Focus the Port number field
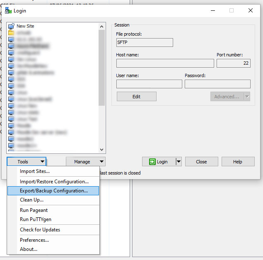 tap(234, 63)
